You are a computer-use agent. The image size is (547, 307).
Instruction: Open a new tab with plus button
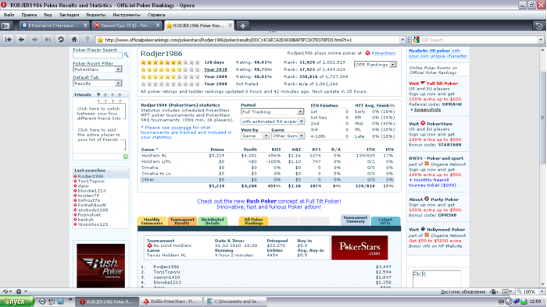click(243, 26)
